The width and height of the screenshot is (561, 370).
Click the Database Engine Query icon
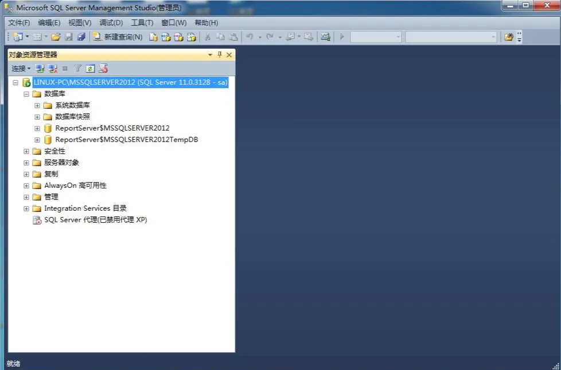pos(153,37)
